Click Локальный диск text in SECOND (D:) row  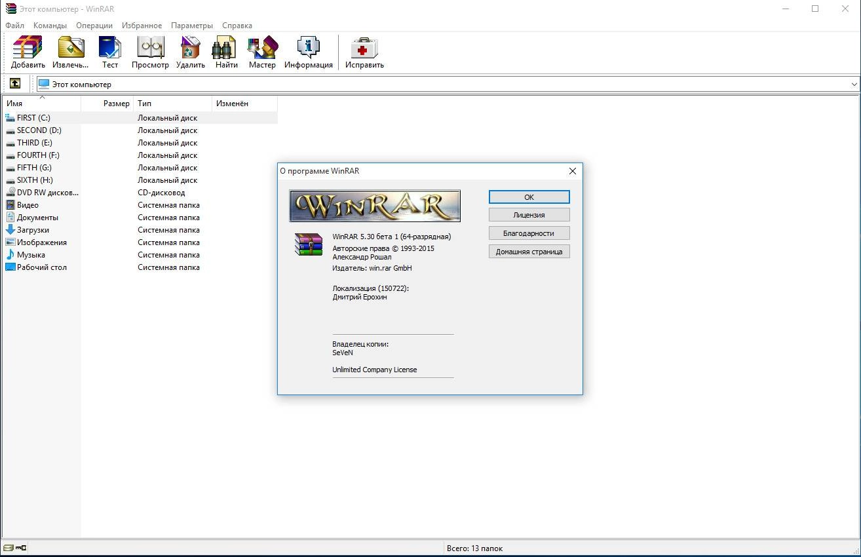tap(167, 130)
